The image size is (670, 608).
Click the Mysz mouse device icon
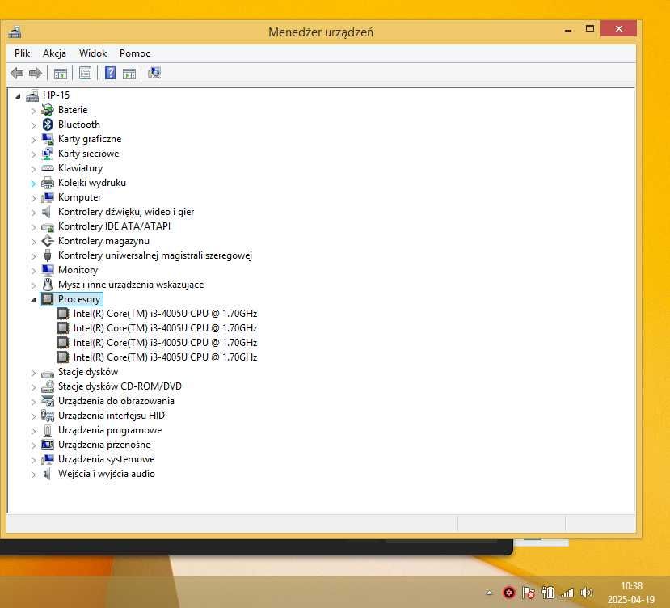click(48, 285)
